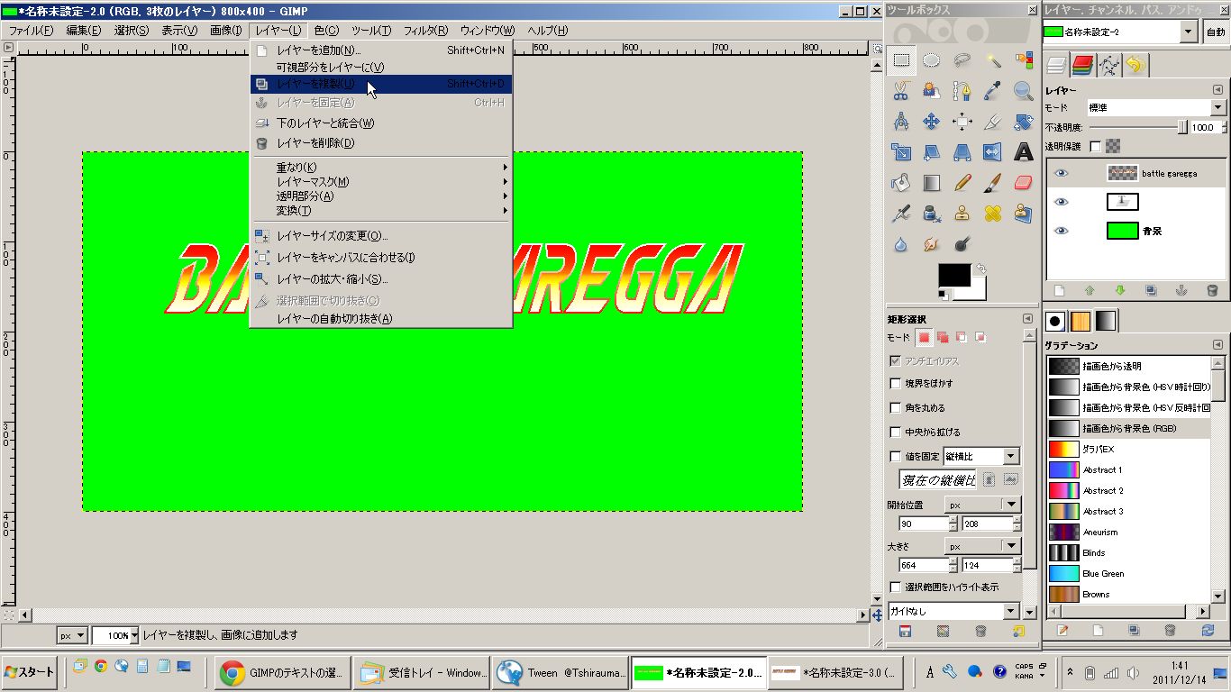1231x692 pixels.
Task: Check the 境界をぼかす feather edges option
Action: [895, 383]
